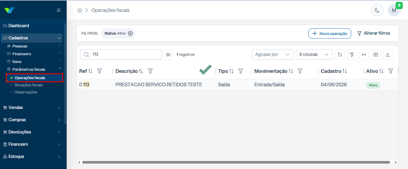Click the download export icon
The height and width of the screenshot is (169, 408).
(x=388, y=54)
